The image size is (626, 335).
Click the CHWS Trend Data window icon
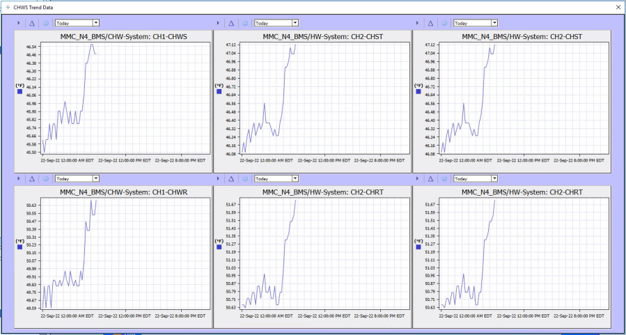click(7, 6)
